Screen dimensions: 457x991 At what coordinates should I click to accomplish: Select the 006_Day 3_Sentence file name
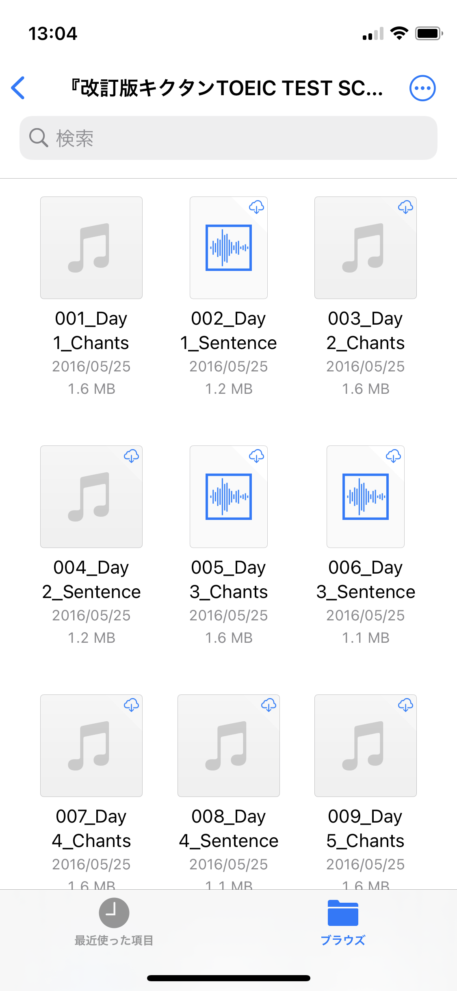[366, 580]
